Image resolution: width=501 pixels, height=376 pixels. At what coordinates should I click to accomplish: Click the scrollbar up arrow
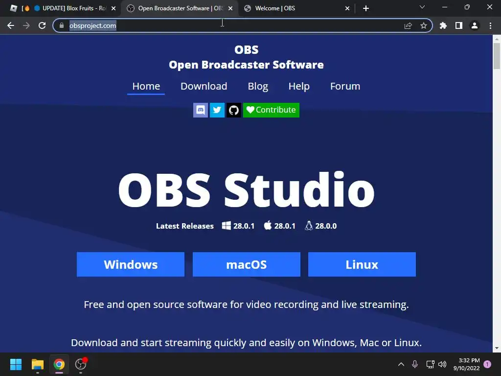[x=497, y=39]
